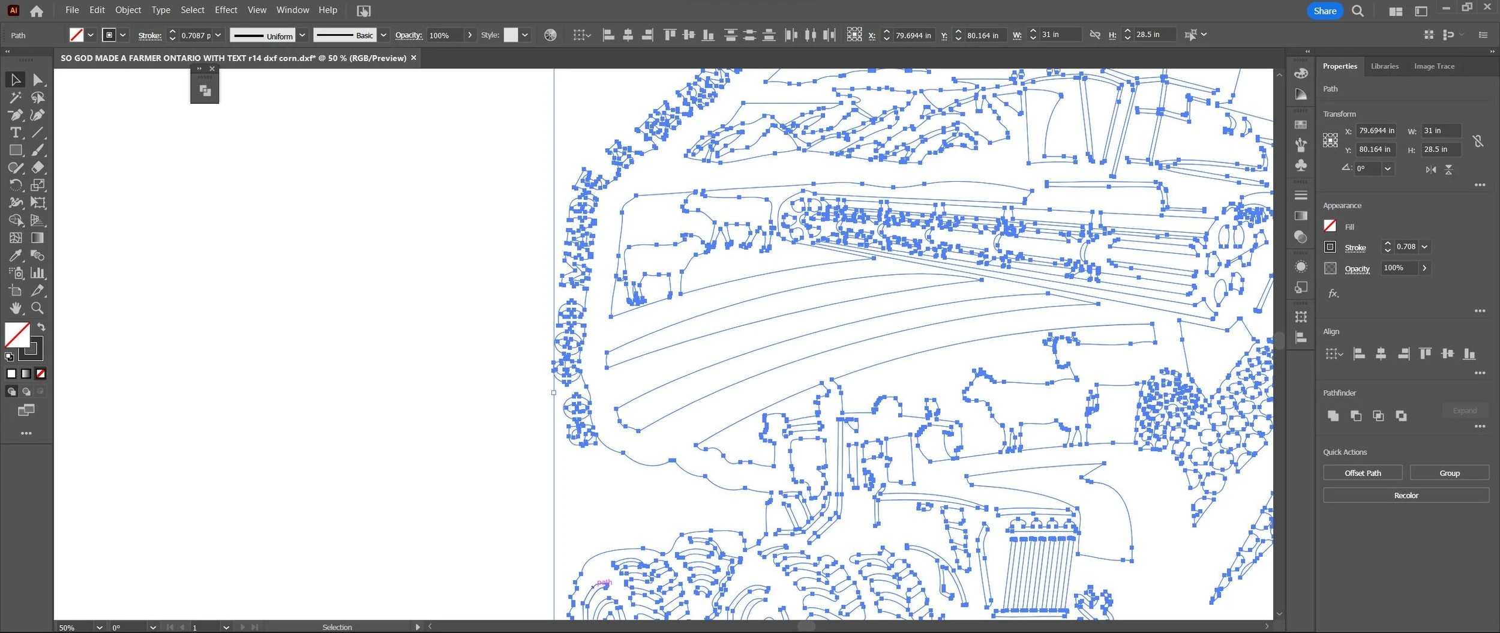Select the Column Graph tool
Screen dimensions: 1500x633
(x=38, y=273)
